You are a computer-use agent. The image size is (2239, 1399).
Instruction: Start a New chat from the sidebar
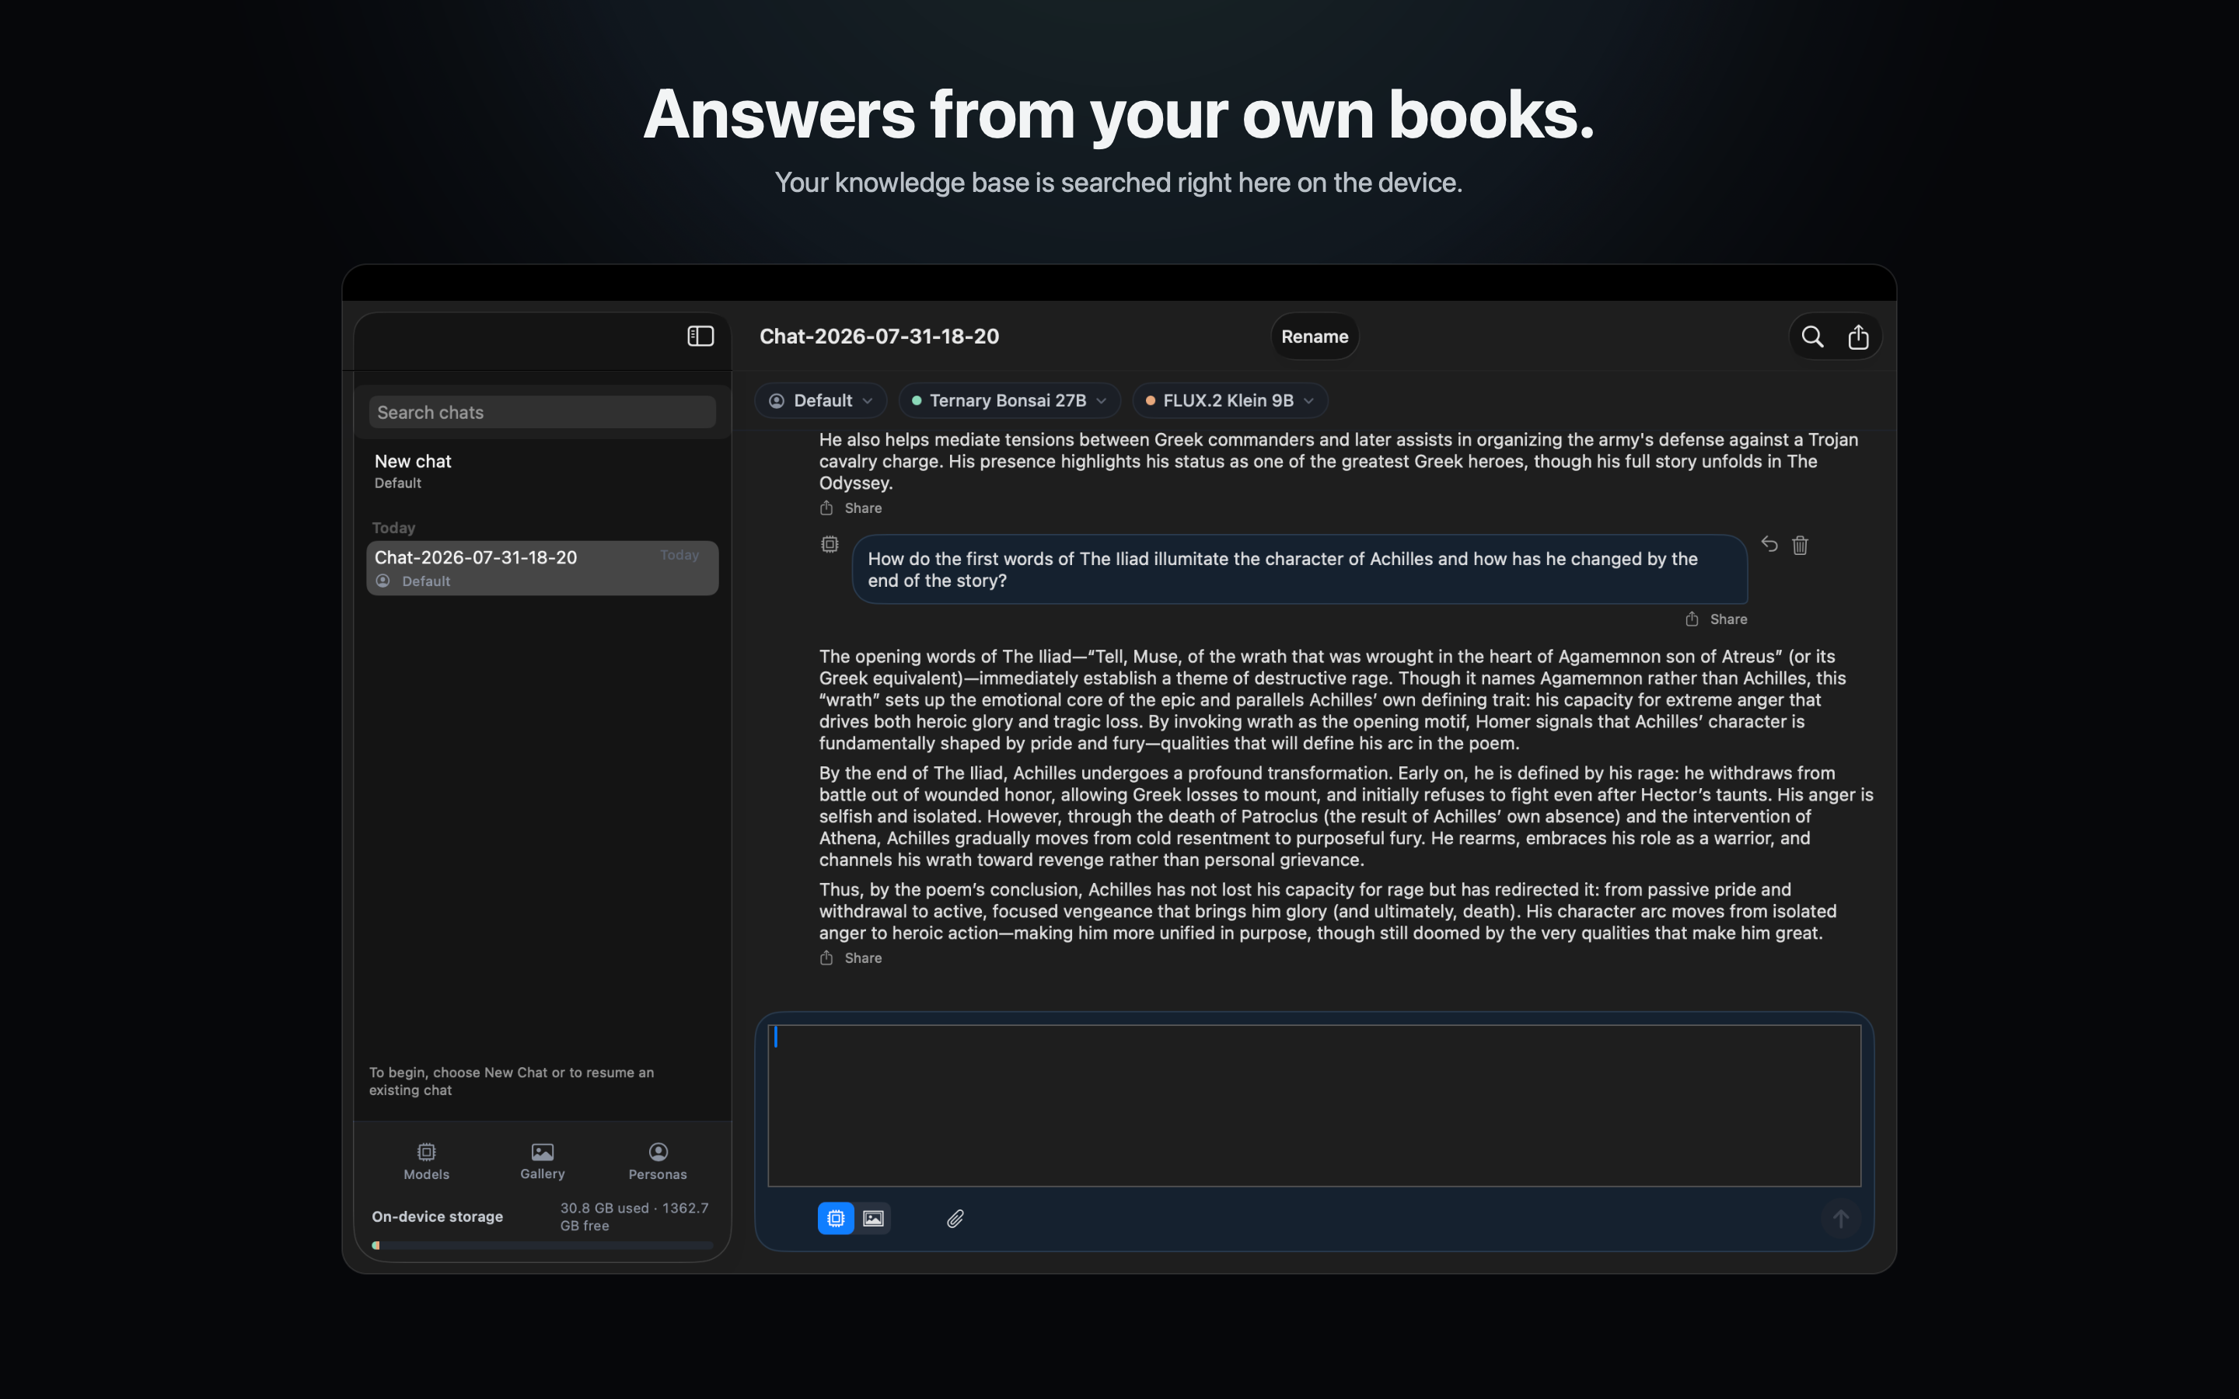click(542, 471)
